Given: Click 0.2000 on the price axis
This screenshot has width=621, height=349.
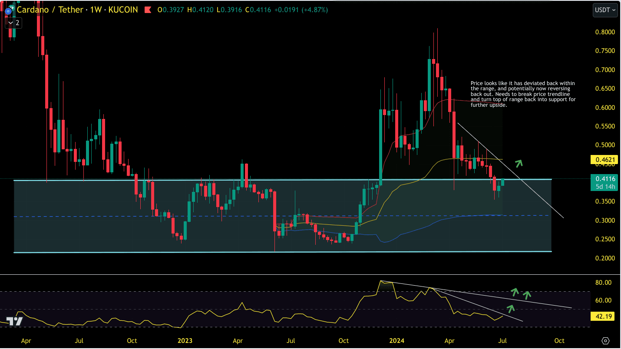Looking at the screenshot, I should tap(604, 258).
